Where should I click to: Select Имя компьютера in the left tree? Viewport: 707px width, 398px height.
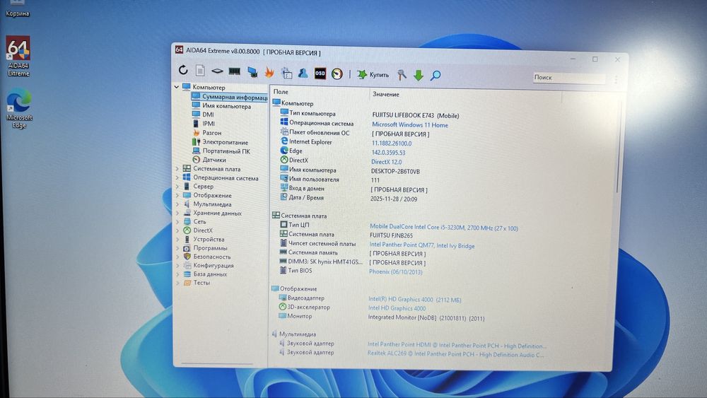(x=221, y=106)
